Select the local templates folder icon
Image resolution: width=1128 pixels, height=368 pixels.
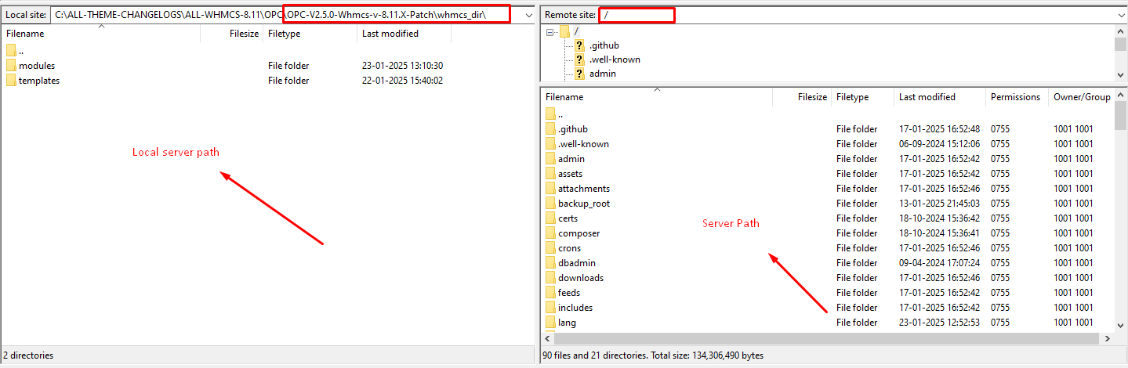(11, 81)
